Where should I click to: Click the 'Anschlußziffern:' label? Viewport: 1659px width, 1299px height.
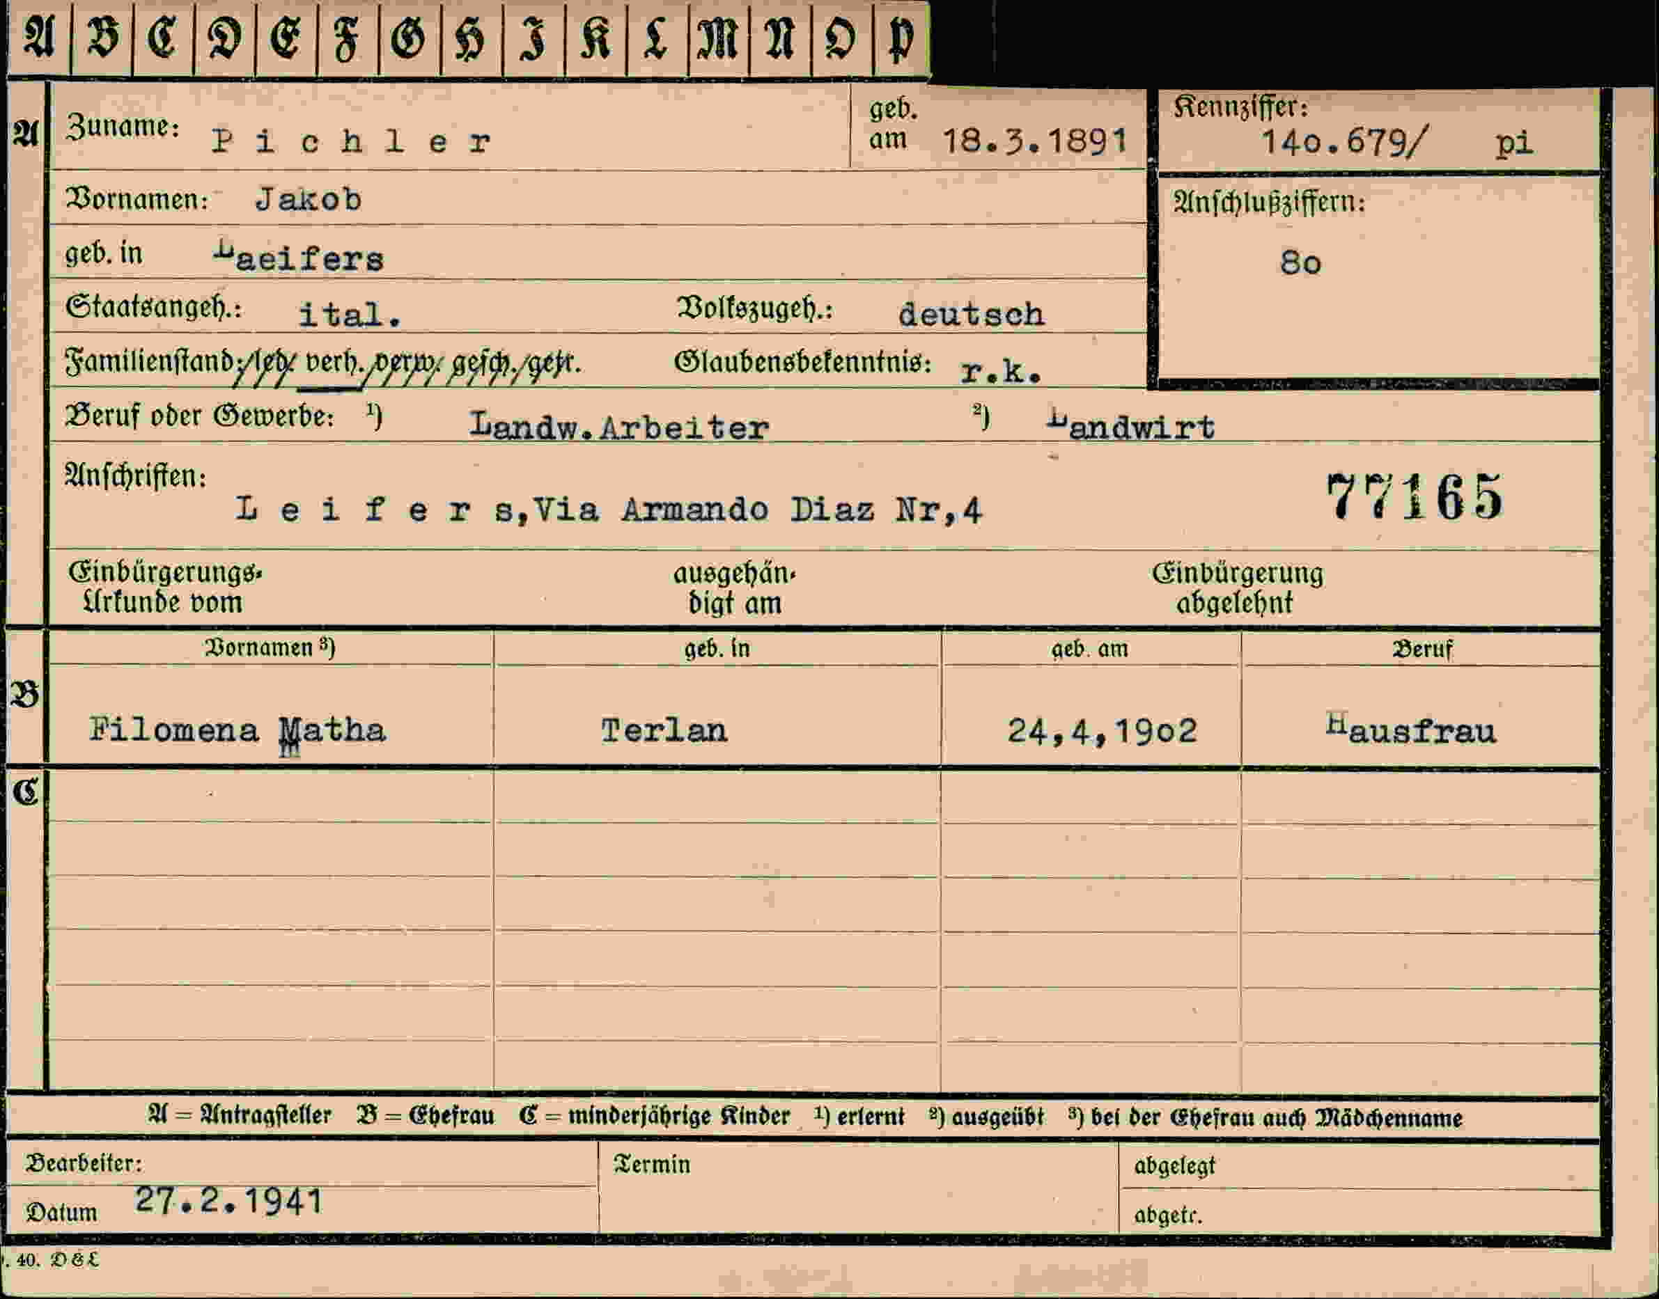(x=1268, y=203)
